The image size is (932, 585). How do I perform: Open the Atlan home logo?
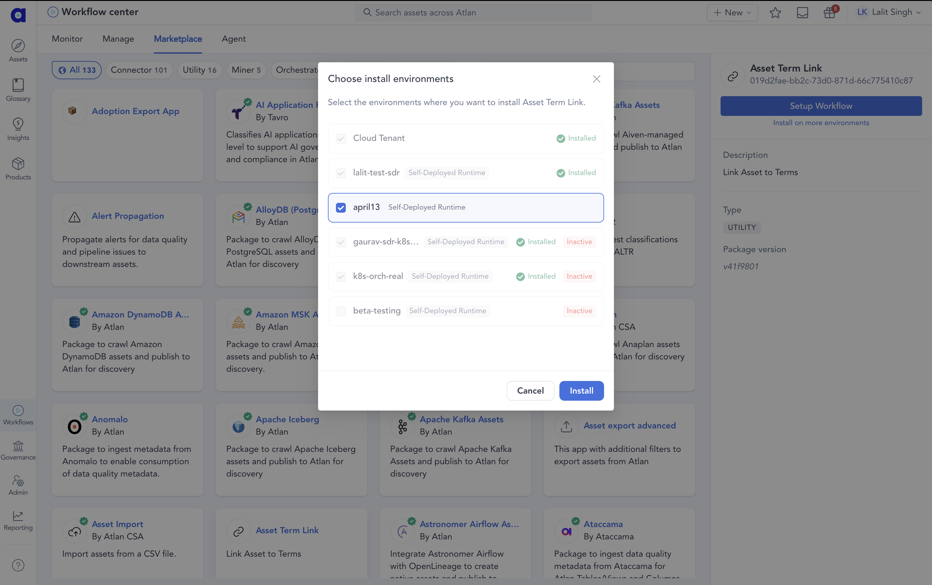(18, 15)
